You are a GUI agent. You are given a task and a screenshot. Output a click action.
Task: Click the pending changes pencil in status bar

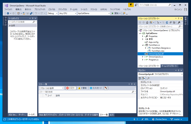142,119
